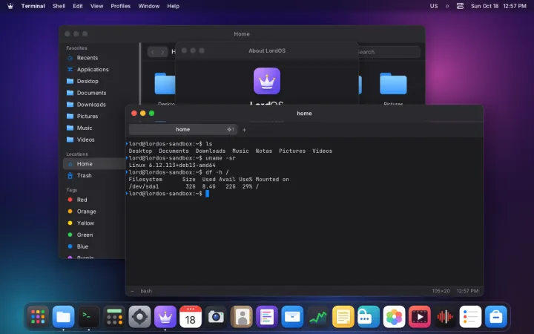
Task: Open the launcher grid in the dock
Action: point(38,317)
